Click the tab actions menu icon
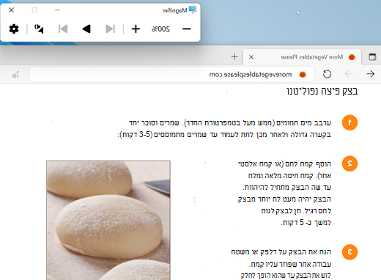This screenshot has height=280, width=381. point(372,57)
